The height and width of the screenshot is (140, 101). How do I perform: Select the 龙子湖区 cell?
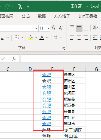(74, 130)
